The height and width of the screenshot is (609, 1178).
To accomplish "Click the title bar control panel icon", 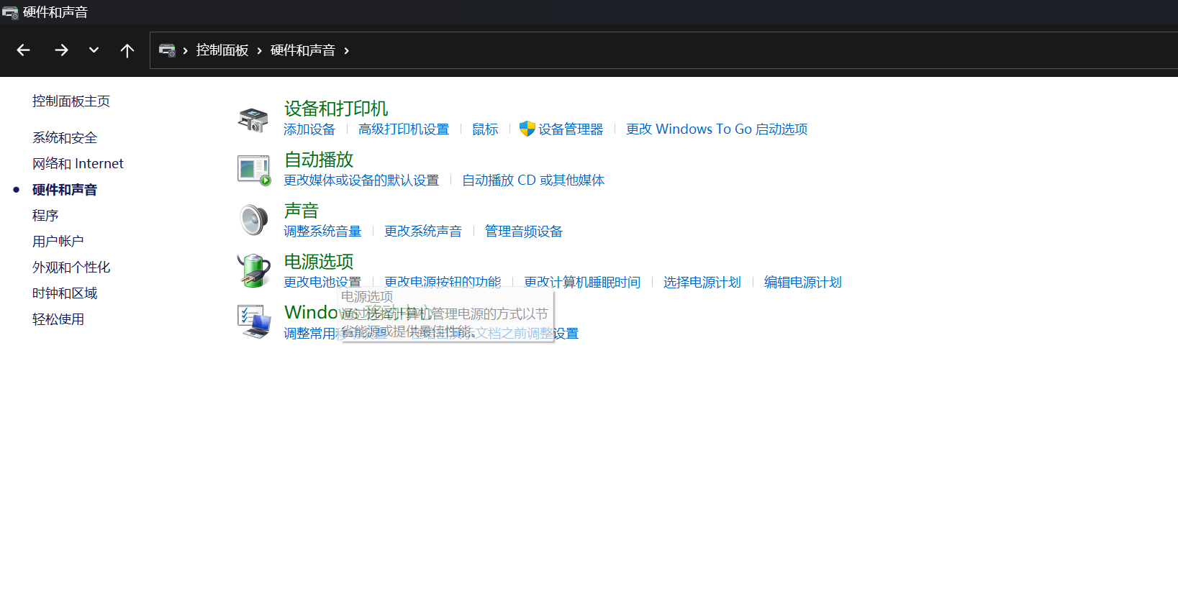I will 10,12.
